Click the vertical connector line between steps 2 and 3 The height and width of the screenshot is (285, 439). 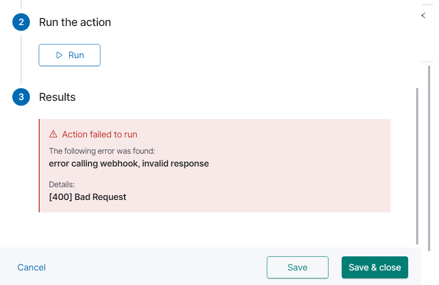[21, 59]
